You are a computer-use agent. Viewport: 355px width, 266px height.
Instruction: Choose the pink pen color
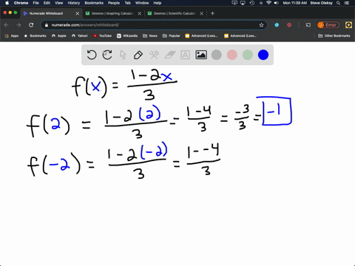[232, 55]
